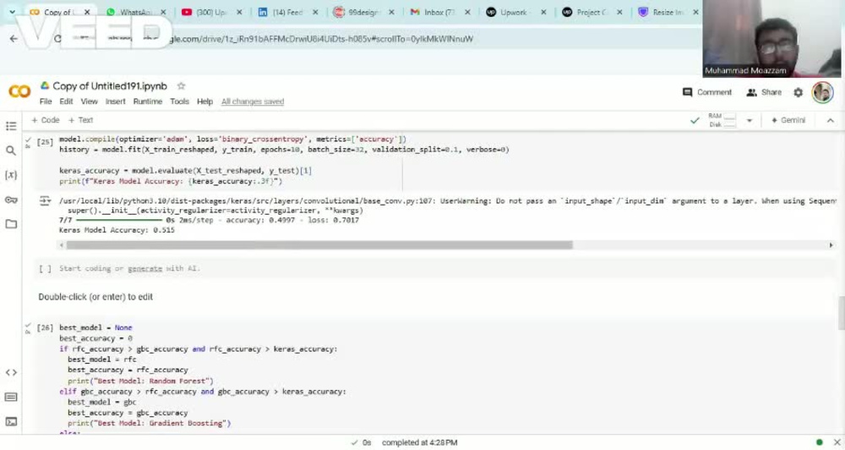Viewport: 845px width, 450px height.
Task: Open the Help menu
Action: (204, 102)
